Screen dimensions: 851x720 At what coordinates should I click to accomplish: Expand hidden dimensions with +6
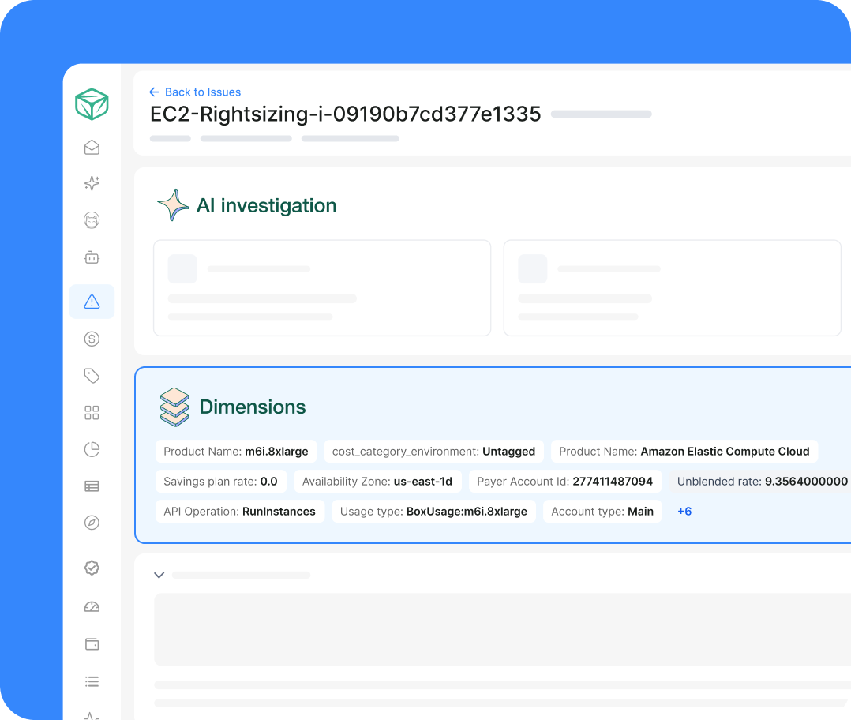click(x=684, y=512)
